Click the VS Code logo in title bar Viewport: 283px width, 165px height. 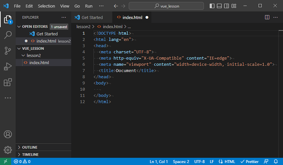(6, 6)
